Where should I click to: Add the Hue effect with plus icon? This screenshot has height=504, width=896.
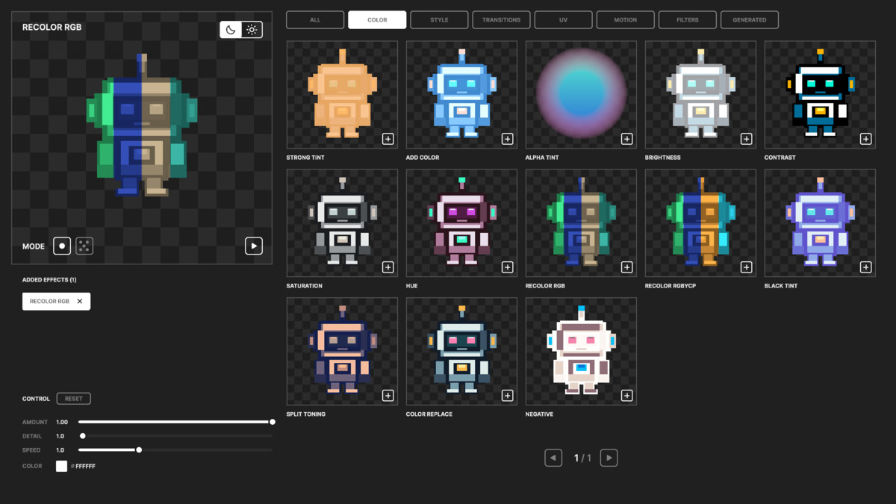pyautogui.click(x=507, y=267)
